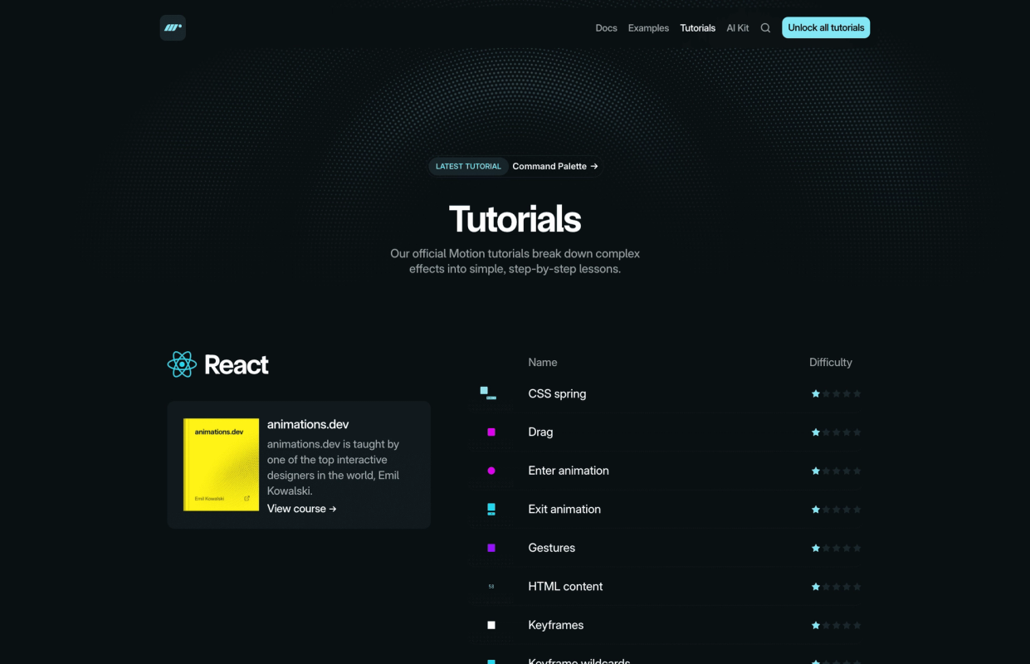Click the HTML content tutorial icon
Image resolution: width=1030 pixels, height=664 pixels.
point(491,587)
